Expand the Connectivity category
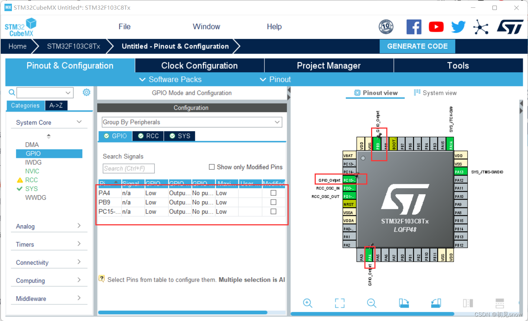The width and height of the screenshot is (528, 321). pos(79,262)
